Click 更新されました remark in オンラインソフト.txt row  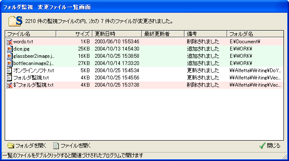(x=203, y=71)
